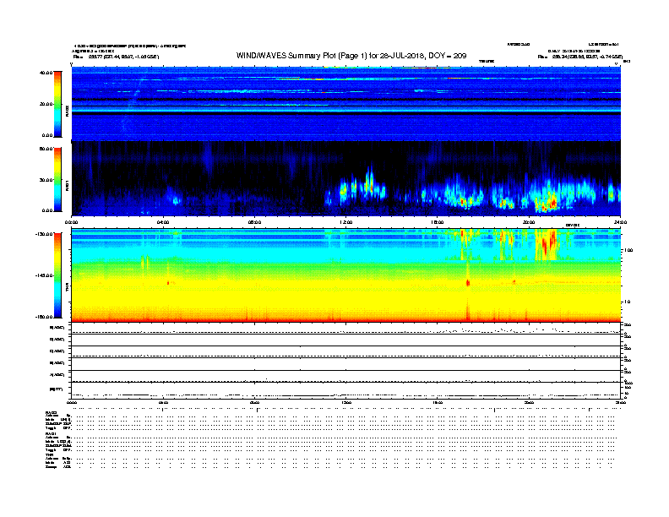Select the 40.00 tick on RAD2 scale
Screen dimensions: 669x517
(46, 73)
